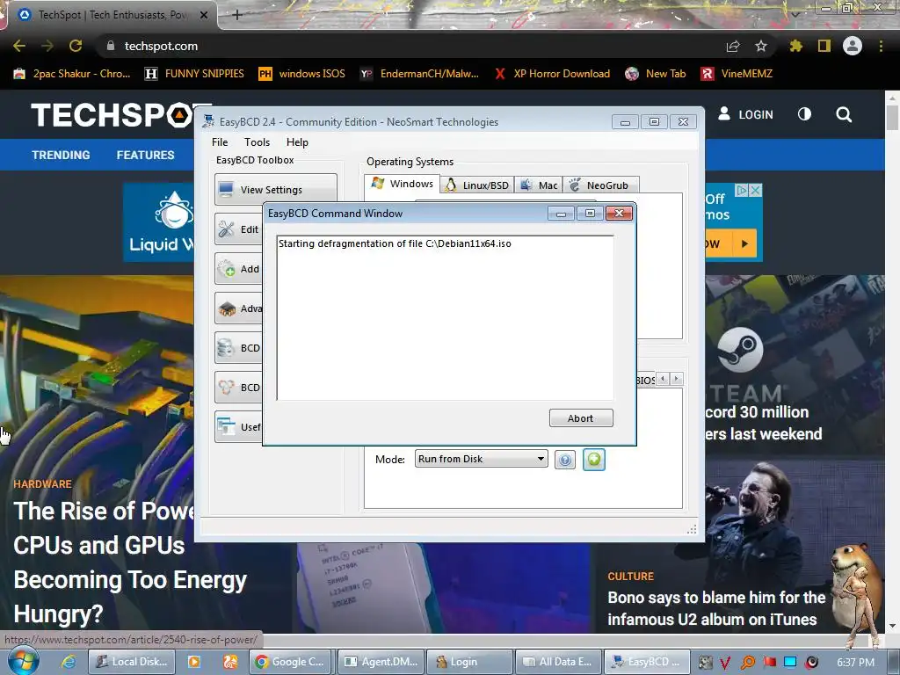Click the Advanced Settings chip icon
Image resolution: width=900 pixels, height=675 pixels.
click(226, 308)
